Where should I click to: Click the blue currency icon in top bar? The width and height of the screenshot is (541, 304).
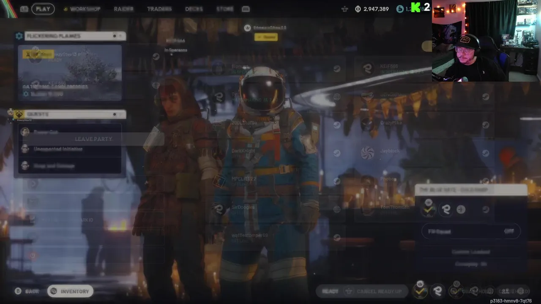coord(400,9)
